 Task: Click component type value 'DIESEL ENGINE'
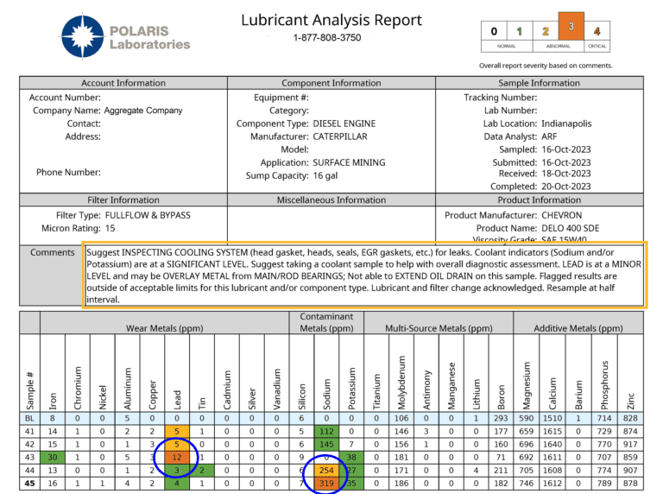point(344,123)
